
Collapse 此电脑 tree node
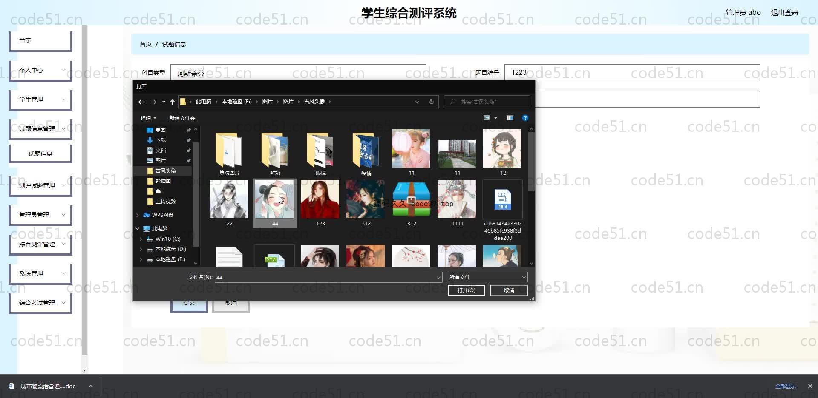138,229
